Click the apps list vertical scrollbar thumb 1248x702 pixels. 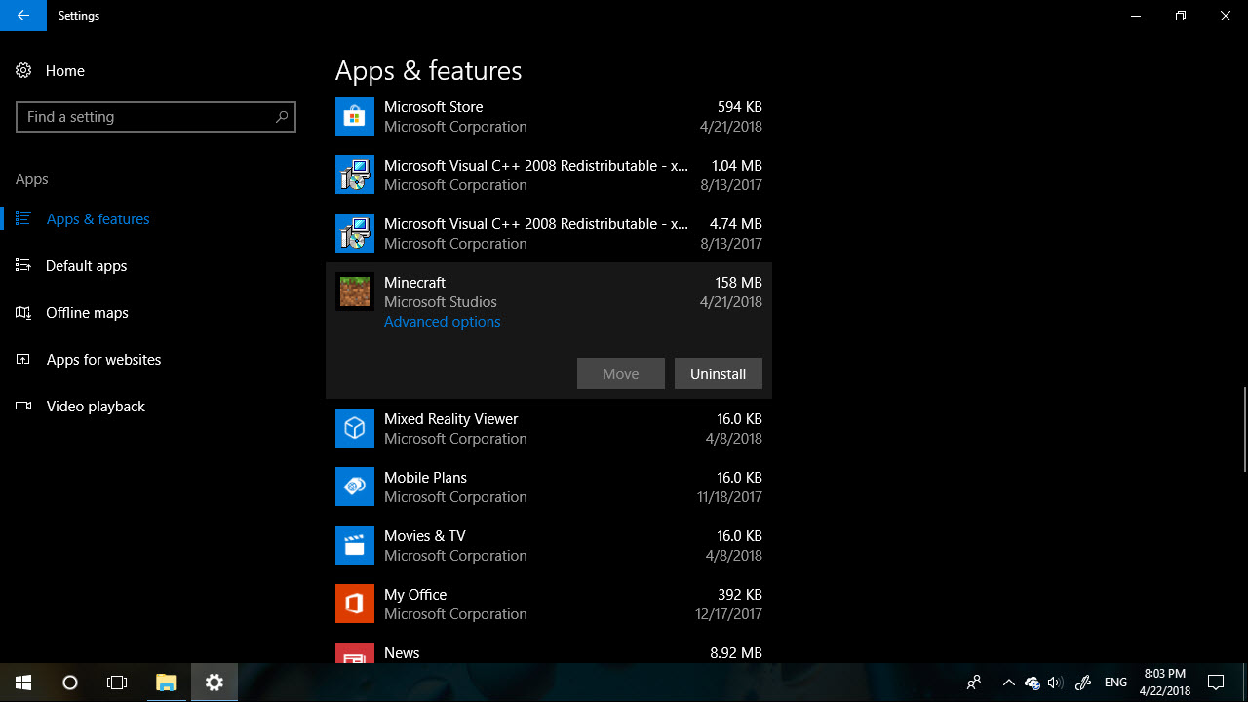pos(1244,429)
